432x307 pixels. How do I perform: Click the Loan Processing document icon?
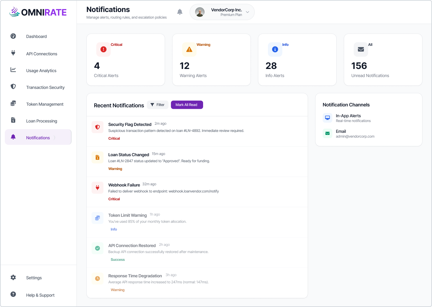click(x=13, y=120)
